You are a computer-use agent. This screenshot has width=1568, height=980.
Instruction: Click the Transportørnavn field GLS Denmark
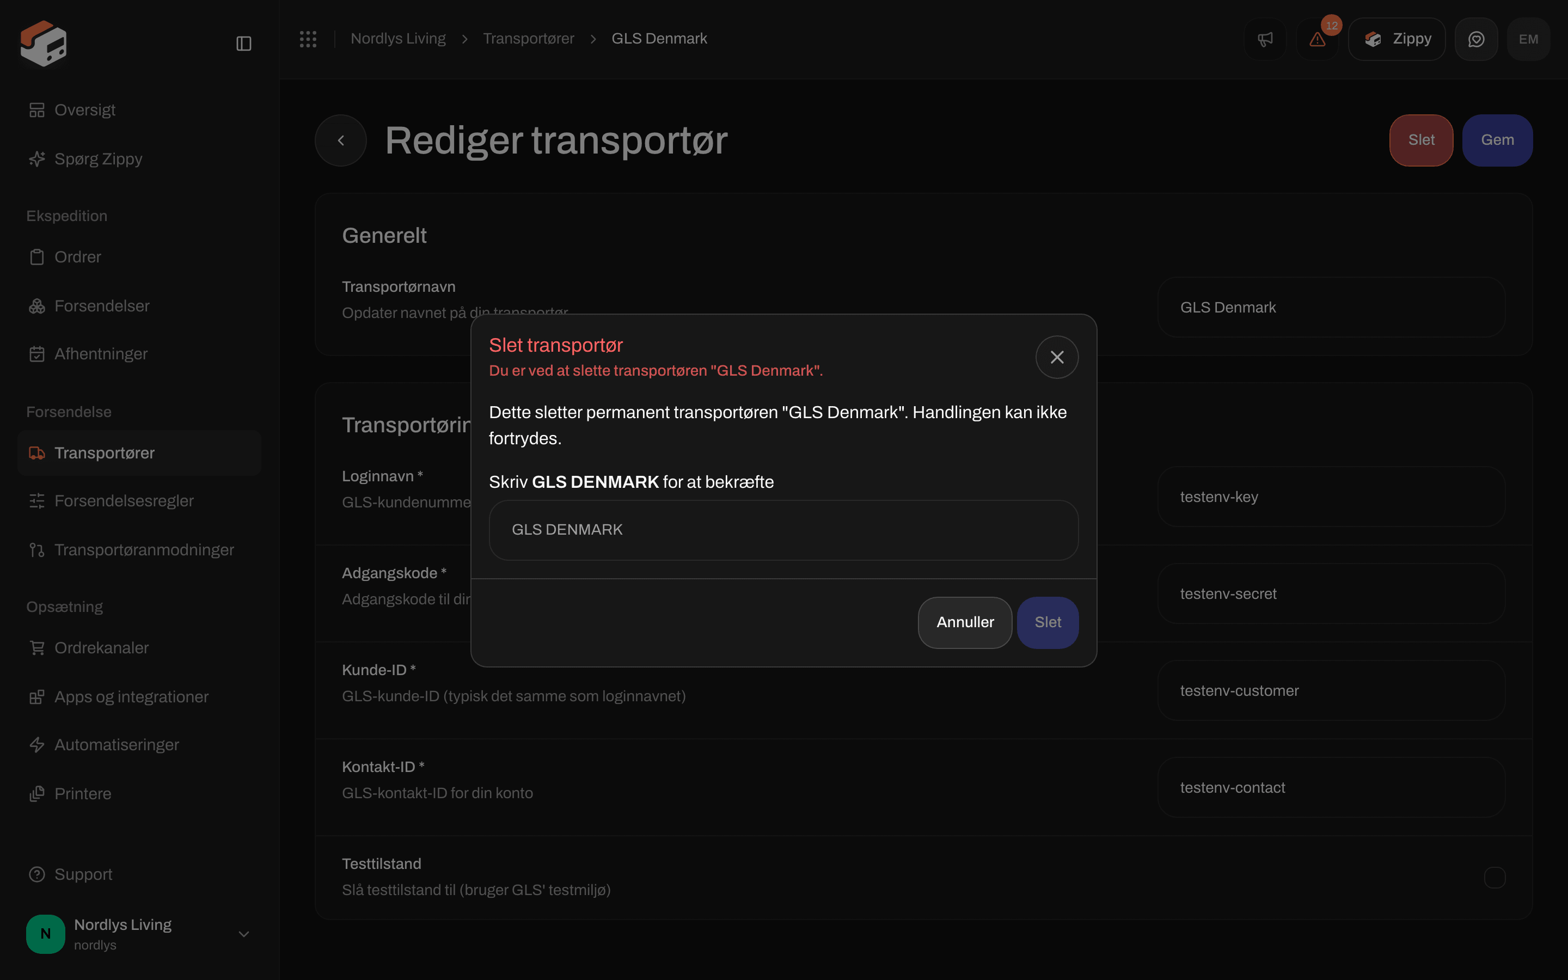pyautogui.click(x=1331, y=307)
